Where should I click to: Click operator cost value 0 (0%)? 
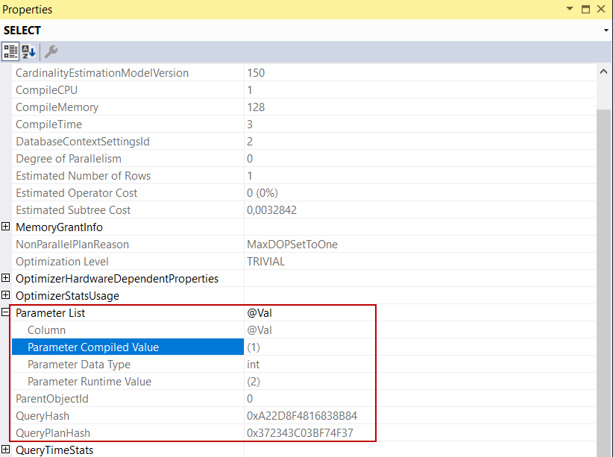click(263, 194)
